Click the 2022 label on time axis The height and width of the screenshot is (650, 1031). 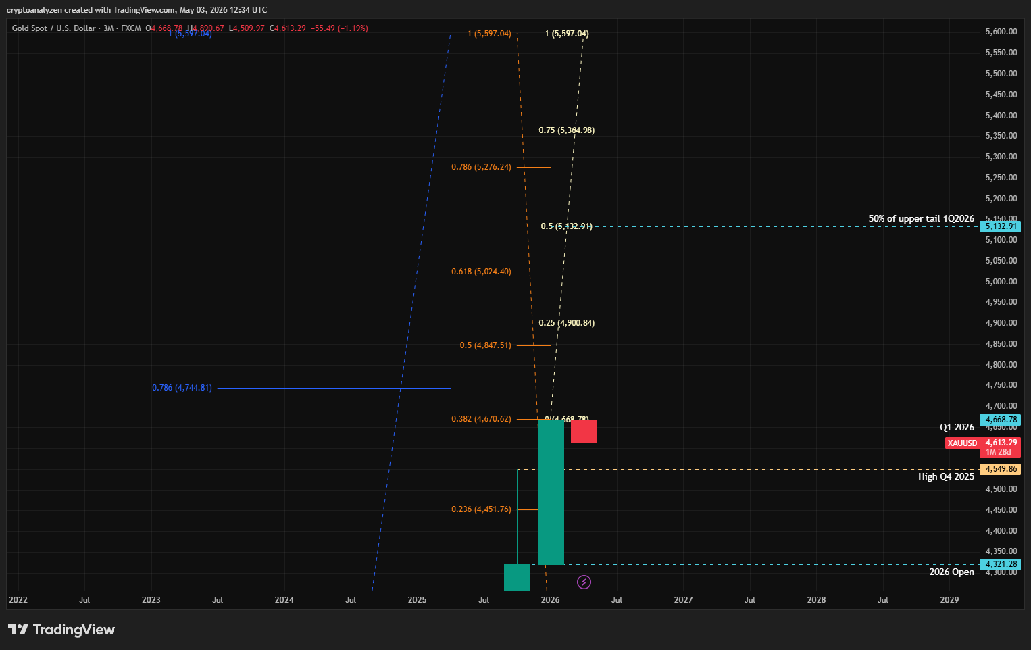click(x=18, y=600)
